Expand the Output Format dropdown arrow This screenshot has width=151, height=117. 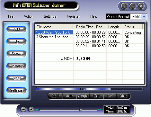[144, 16]
